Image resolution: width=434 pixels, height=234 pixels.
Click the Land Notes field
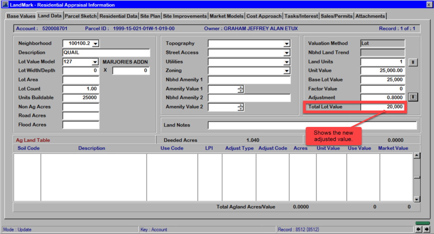pos(312,125)
